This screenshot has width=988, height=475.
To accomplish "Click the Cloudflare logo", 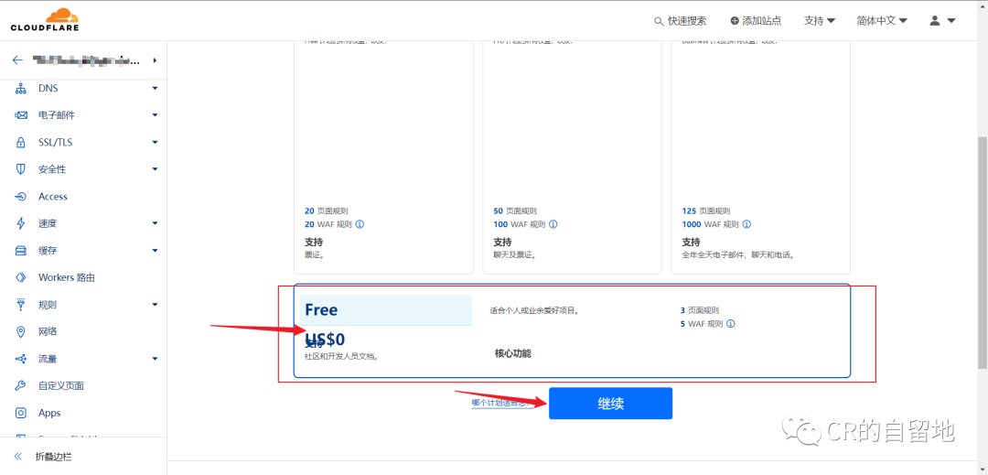I will 44,20.
